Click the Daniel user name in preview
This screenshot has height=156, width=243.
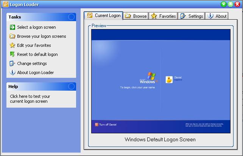(x=178, y=77)
